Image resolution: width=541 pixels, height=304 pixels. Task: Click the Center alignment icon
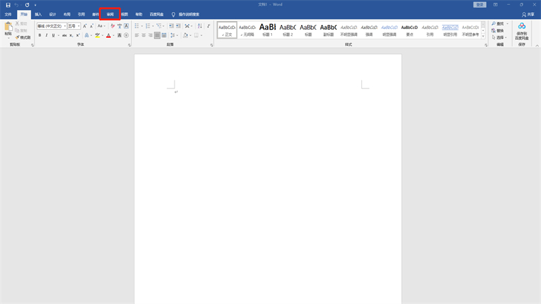[x=143, y=35]
